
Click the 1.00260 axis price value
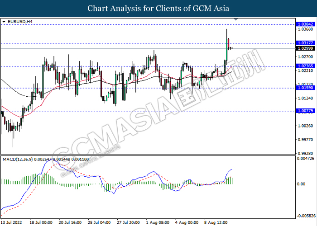pyautogui.click(x=306, y=126)
